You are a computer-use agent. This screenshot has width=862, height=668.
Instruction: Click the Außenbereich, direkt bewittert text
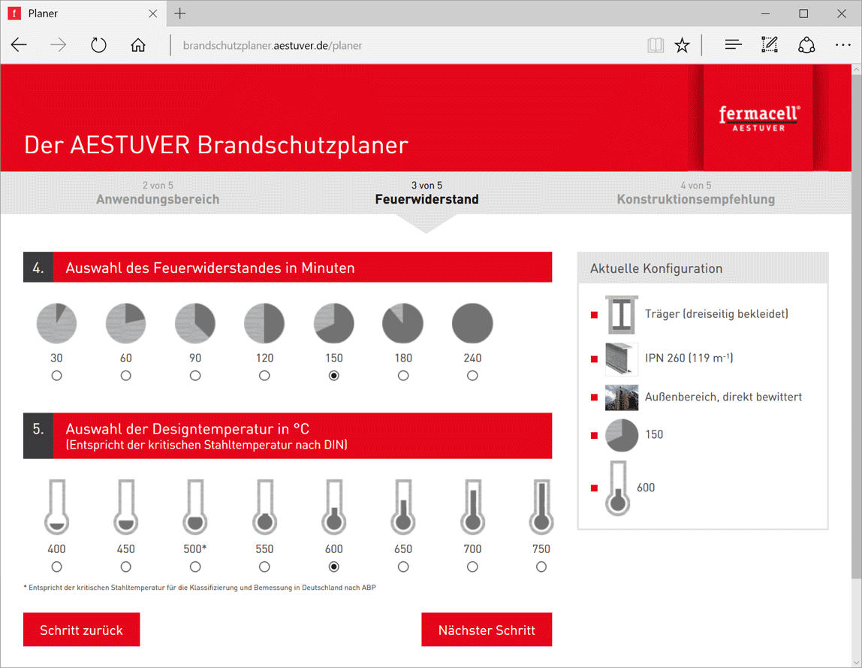click(724, 397)
